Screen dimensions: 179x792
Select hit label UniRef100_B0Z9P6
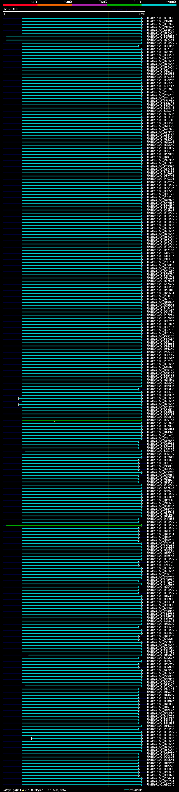click(x=161, y=24)
